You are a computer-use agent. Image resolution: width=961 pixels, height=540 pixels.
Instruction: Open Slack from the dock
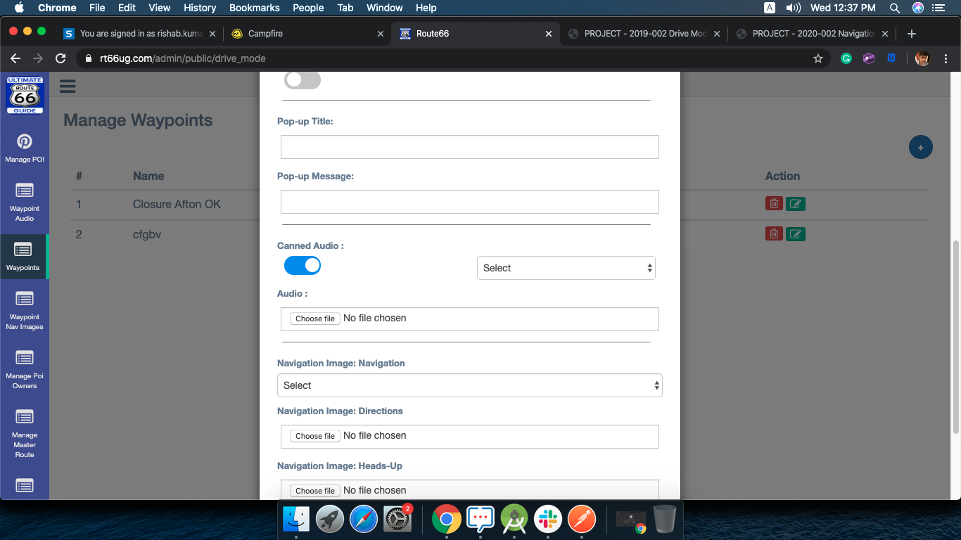pos(548,520)
